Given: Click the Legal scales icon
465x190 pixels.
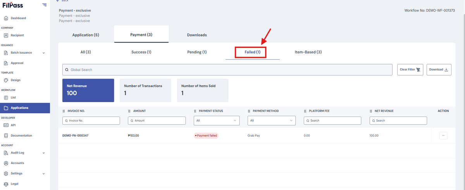Looking at the screenshot, I should click(6, 184).
